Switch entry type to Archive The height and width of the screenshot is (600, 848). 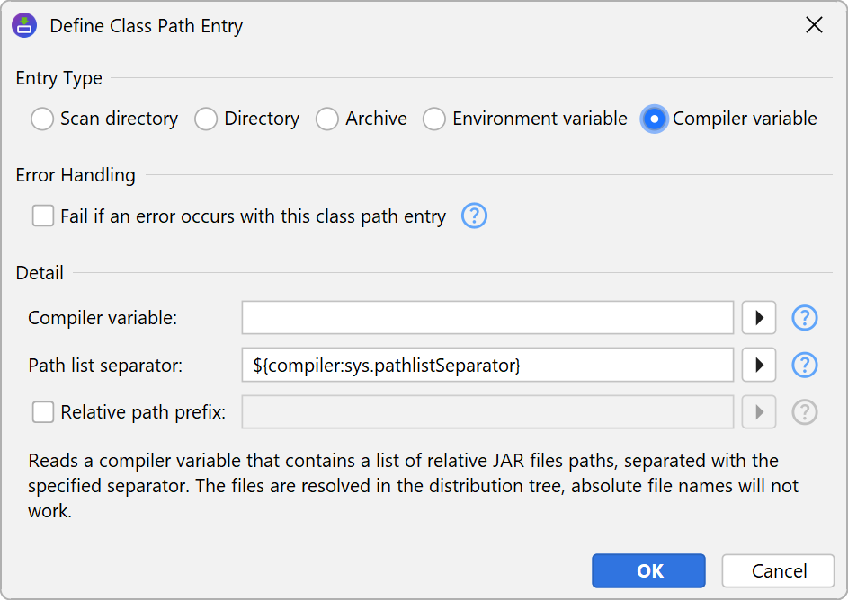(x=327, y=119)
